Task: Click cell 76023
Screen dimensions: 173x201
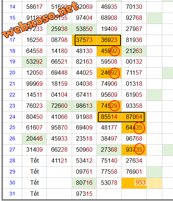Action: pyautogui.click(x=34, y=106)
